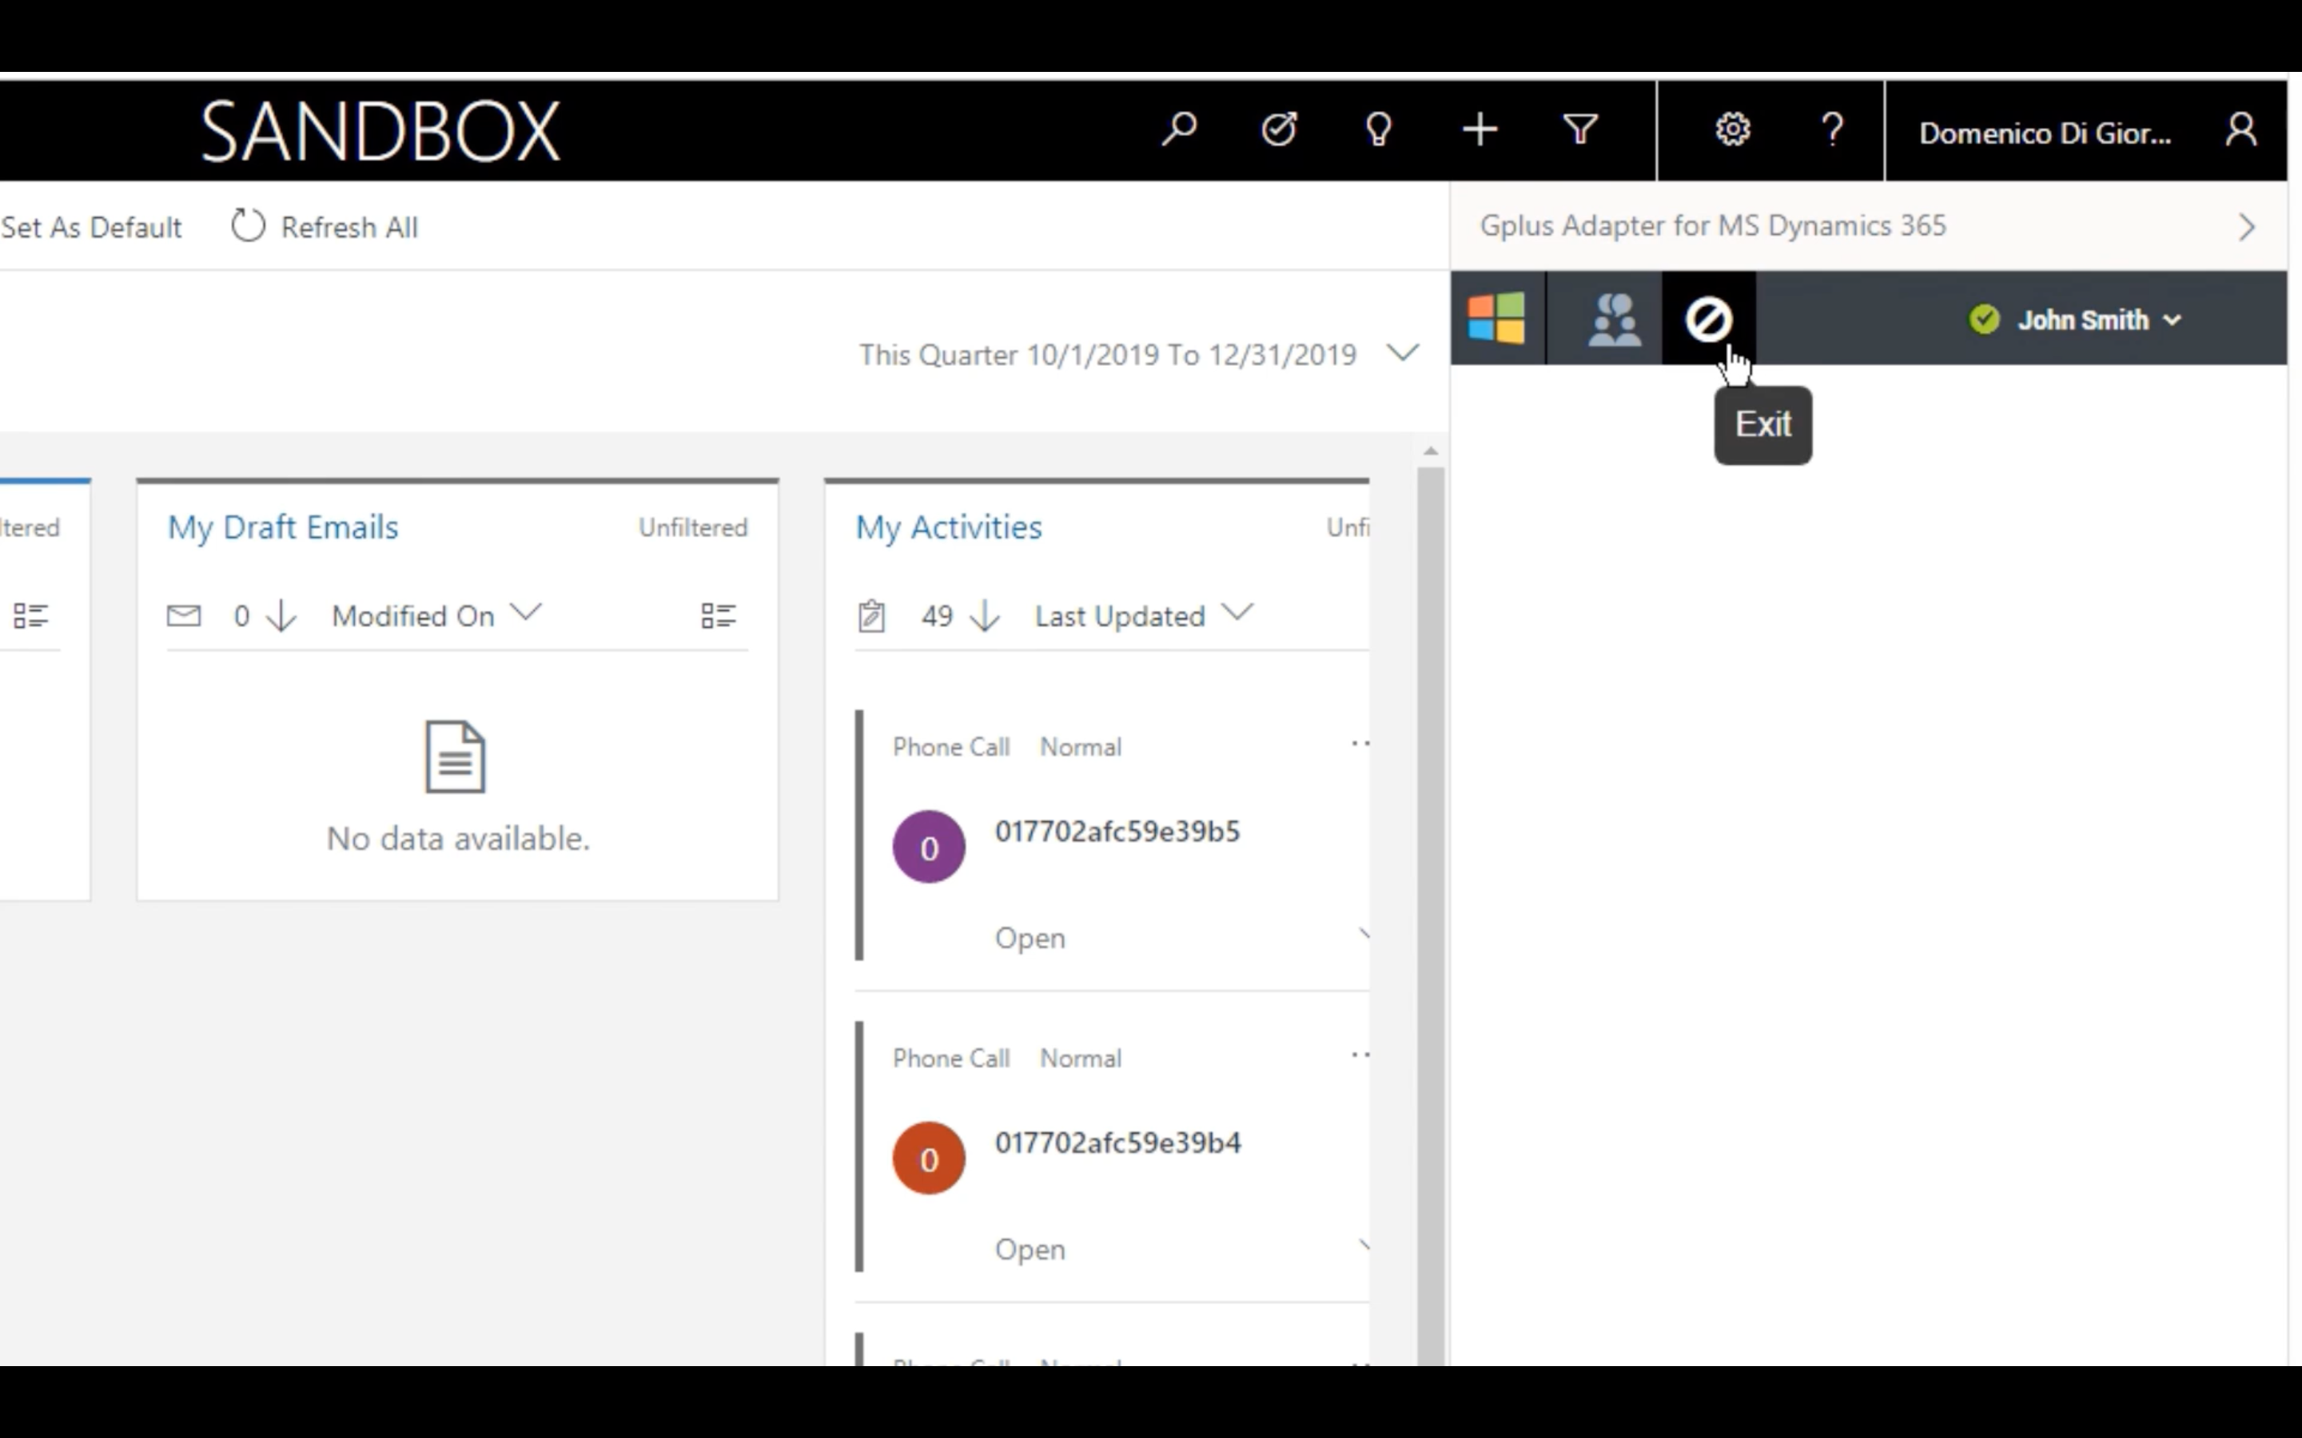Image resolution: width=2302 pixels, height=1438 pixels.
Task: Open the My Activities stream title
Action: tap(949, 527)
